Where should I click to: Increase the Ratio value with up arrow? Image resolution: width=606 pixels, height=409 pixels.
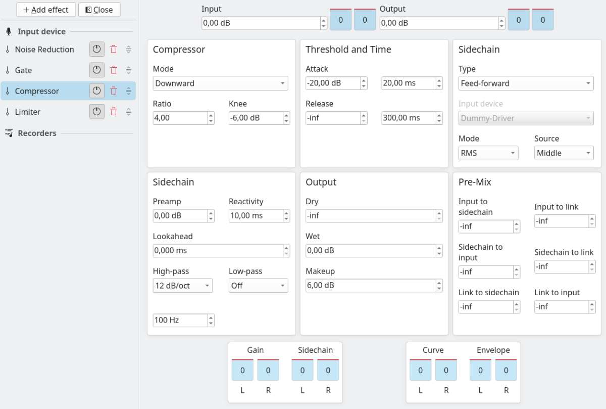tap(211, 115)
